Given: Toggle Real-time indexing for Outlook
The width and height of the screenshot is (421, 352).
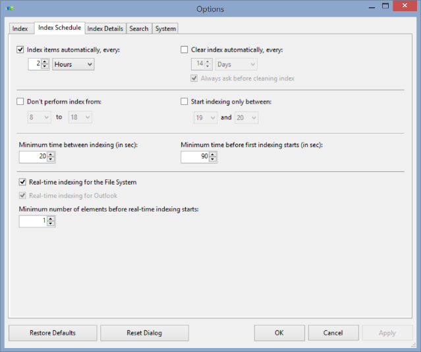Looking at the screenshot, I should click(x=22, y=196).
